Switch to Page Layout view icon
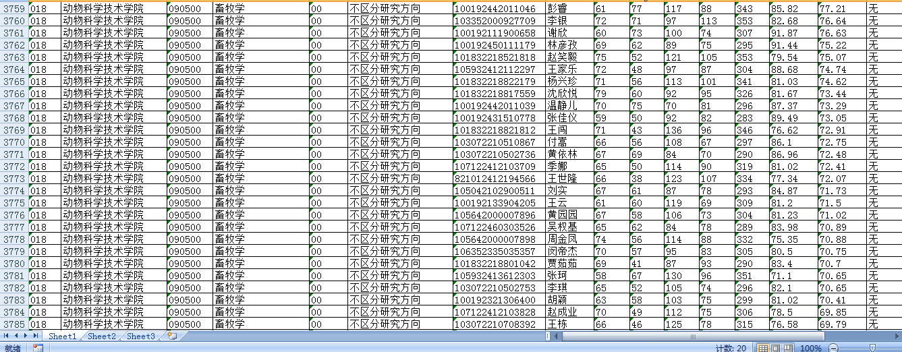The width and height of the screenshot is (902, 352). point(775,348)
